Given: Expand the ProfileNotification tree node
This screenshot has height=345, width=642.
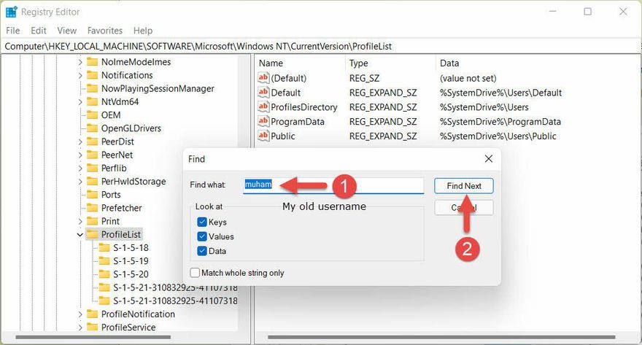Looking at the screenshot, I should tap(80, 314).
